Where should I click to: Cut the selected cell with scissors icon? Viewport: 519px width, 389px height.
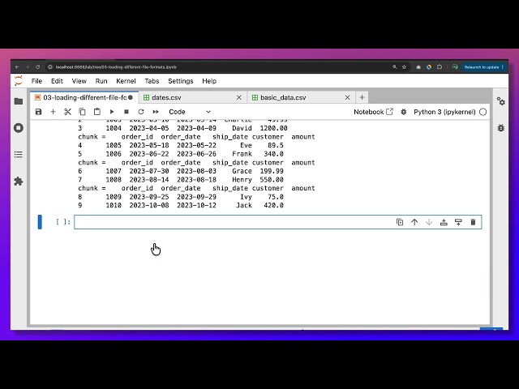pyautogui.click(x=67, y=112)
